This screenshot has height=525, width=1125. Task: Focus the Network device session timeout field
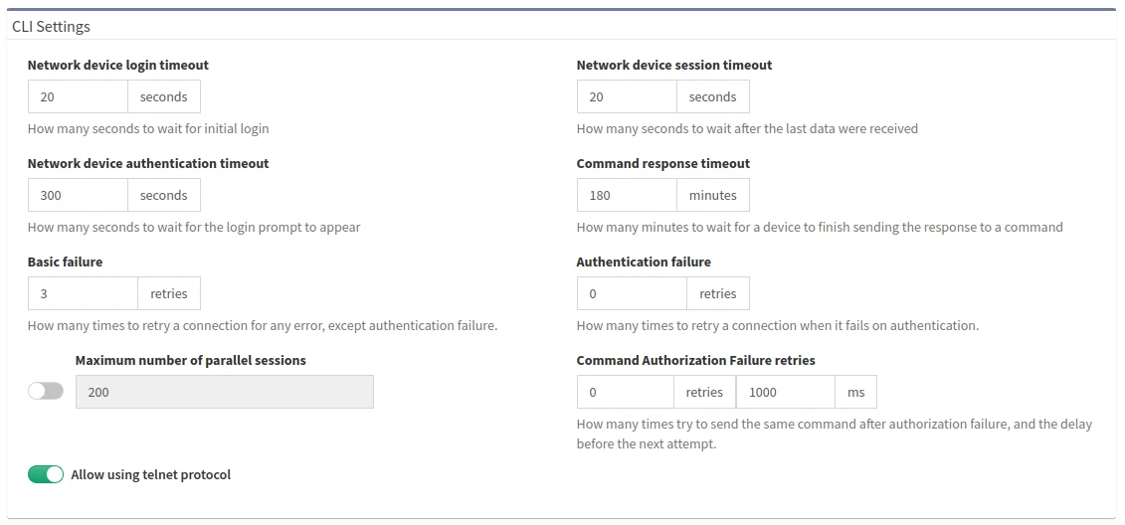pos(627,97)
